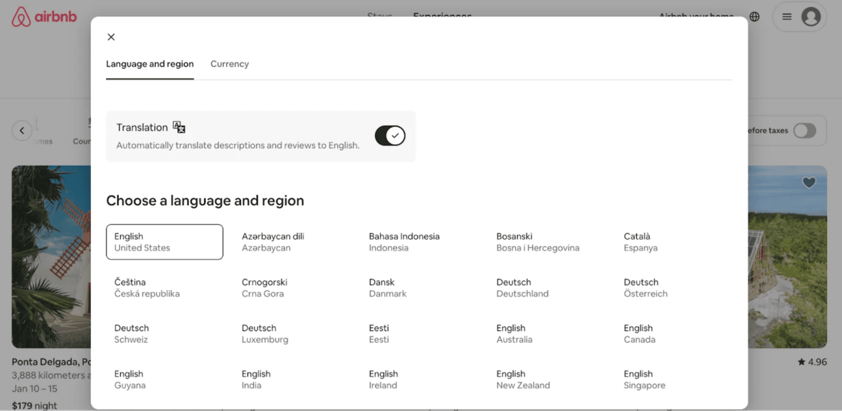The width and height of the screenshot is (842, 411).
Task: Open the globe language icon in the header
Action: click(754, 16)
